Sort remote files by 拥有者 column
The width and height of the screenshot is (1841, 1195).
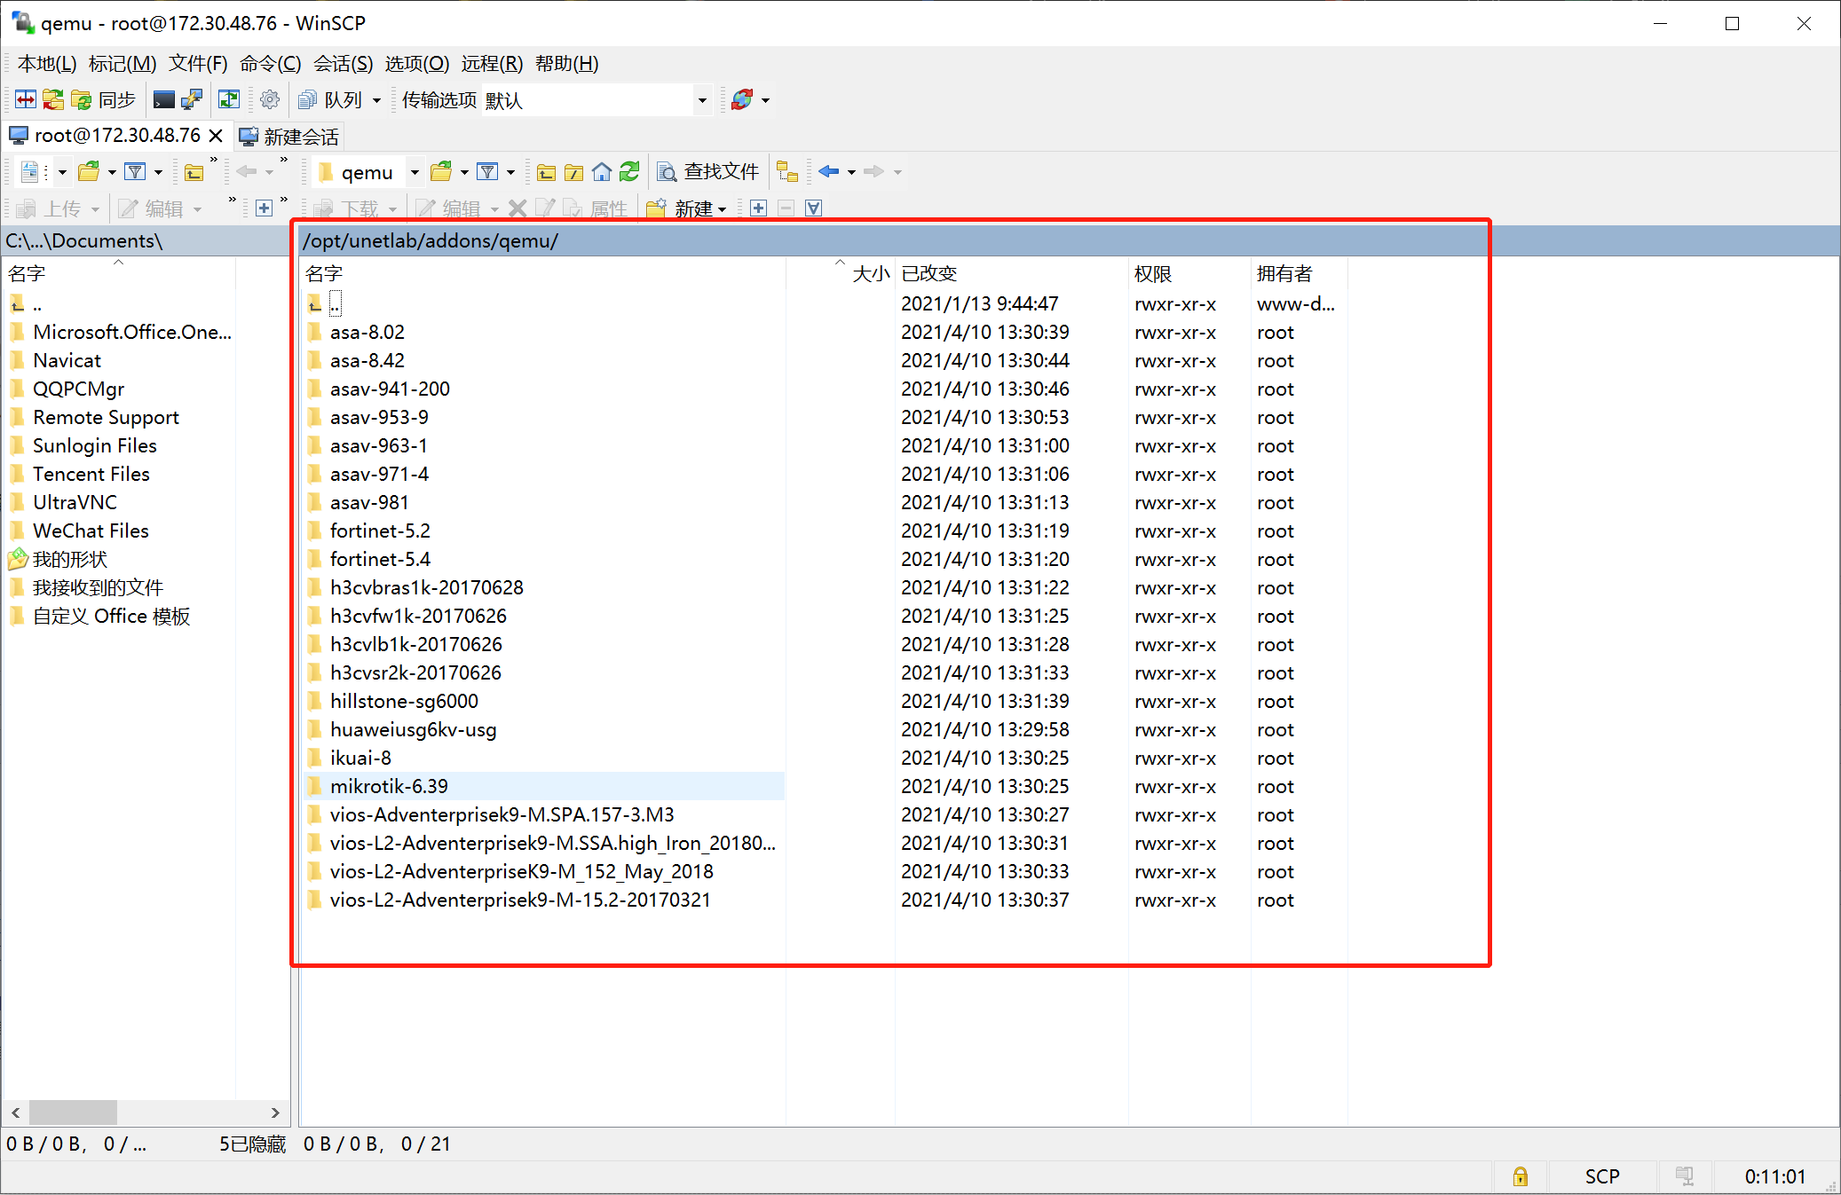pos(1299,273)
